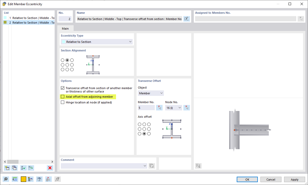Select bottom-middle Section Alignment radio button

[x=67, y=69]
